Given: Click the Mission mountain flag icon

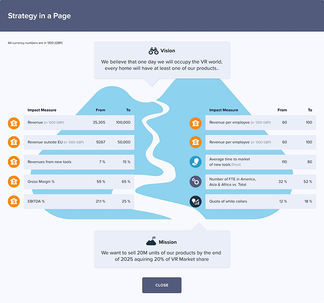Looking at the screenshot, I should point(151,241).
